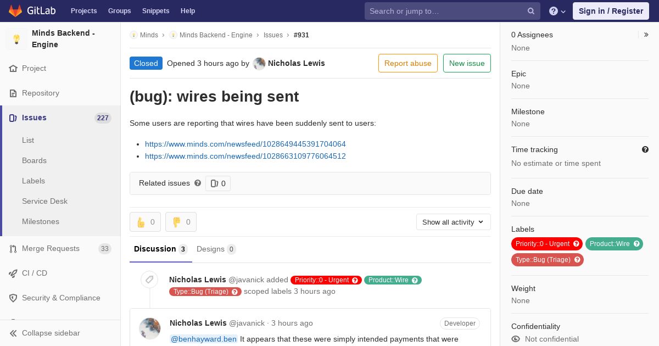Open the Groups menu in navbar

tap(119, 10)
